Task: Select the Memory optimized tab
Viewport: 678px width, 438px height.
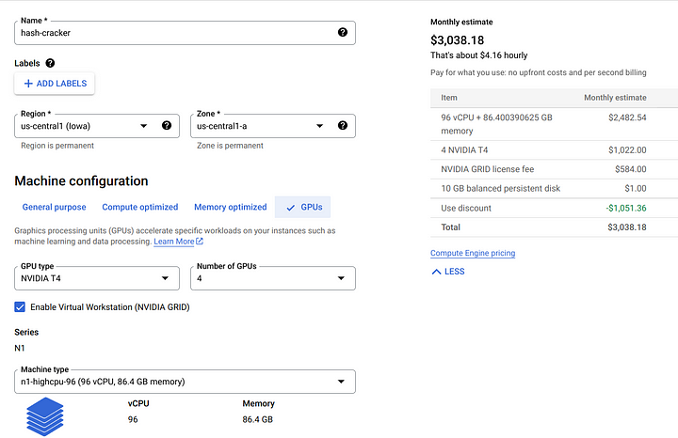Action: (231, 207)
